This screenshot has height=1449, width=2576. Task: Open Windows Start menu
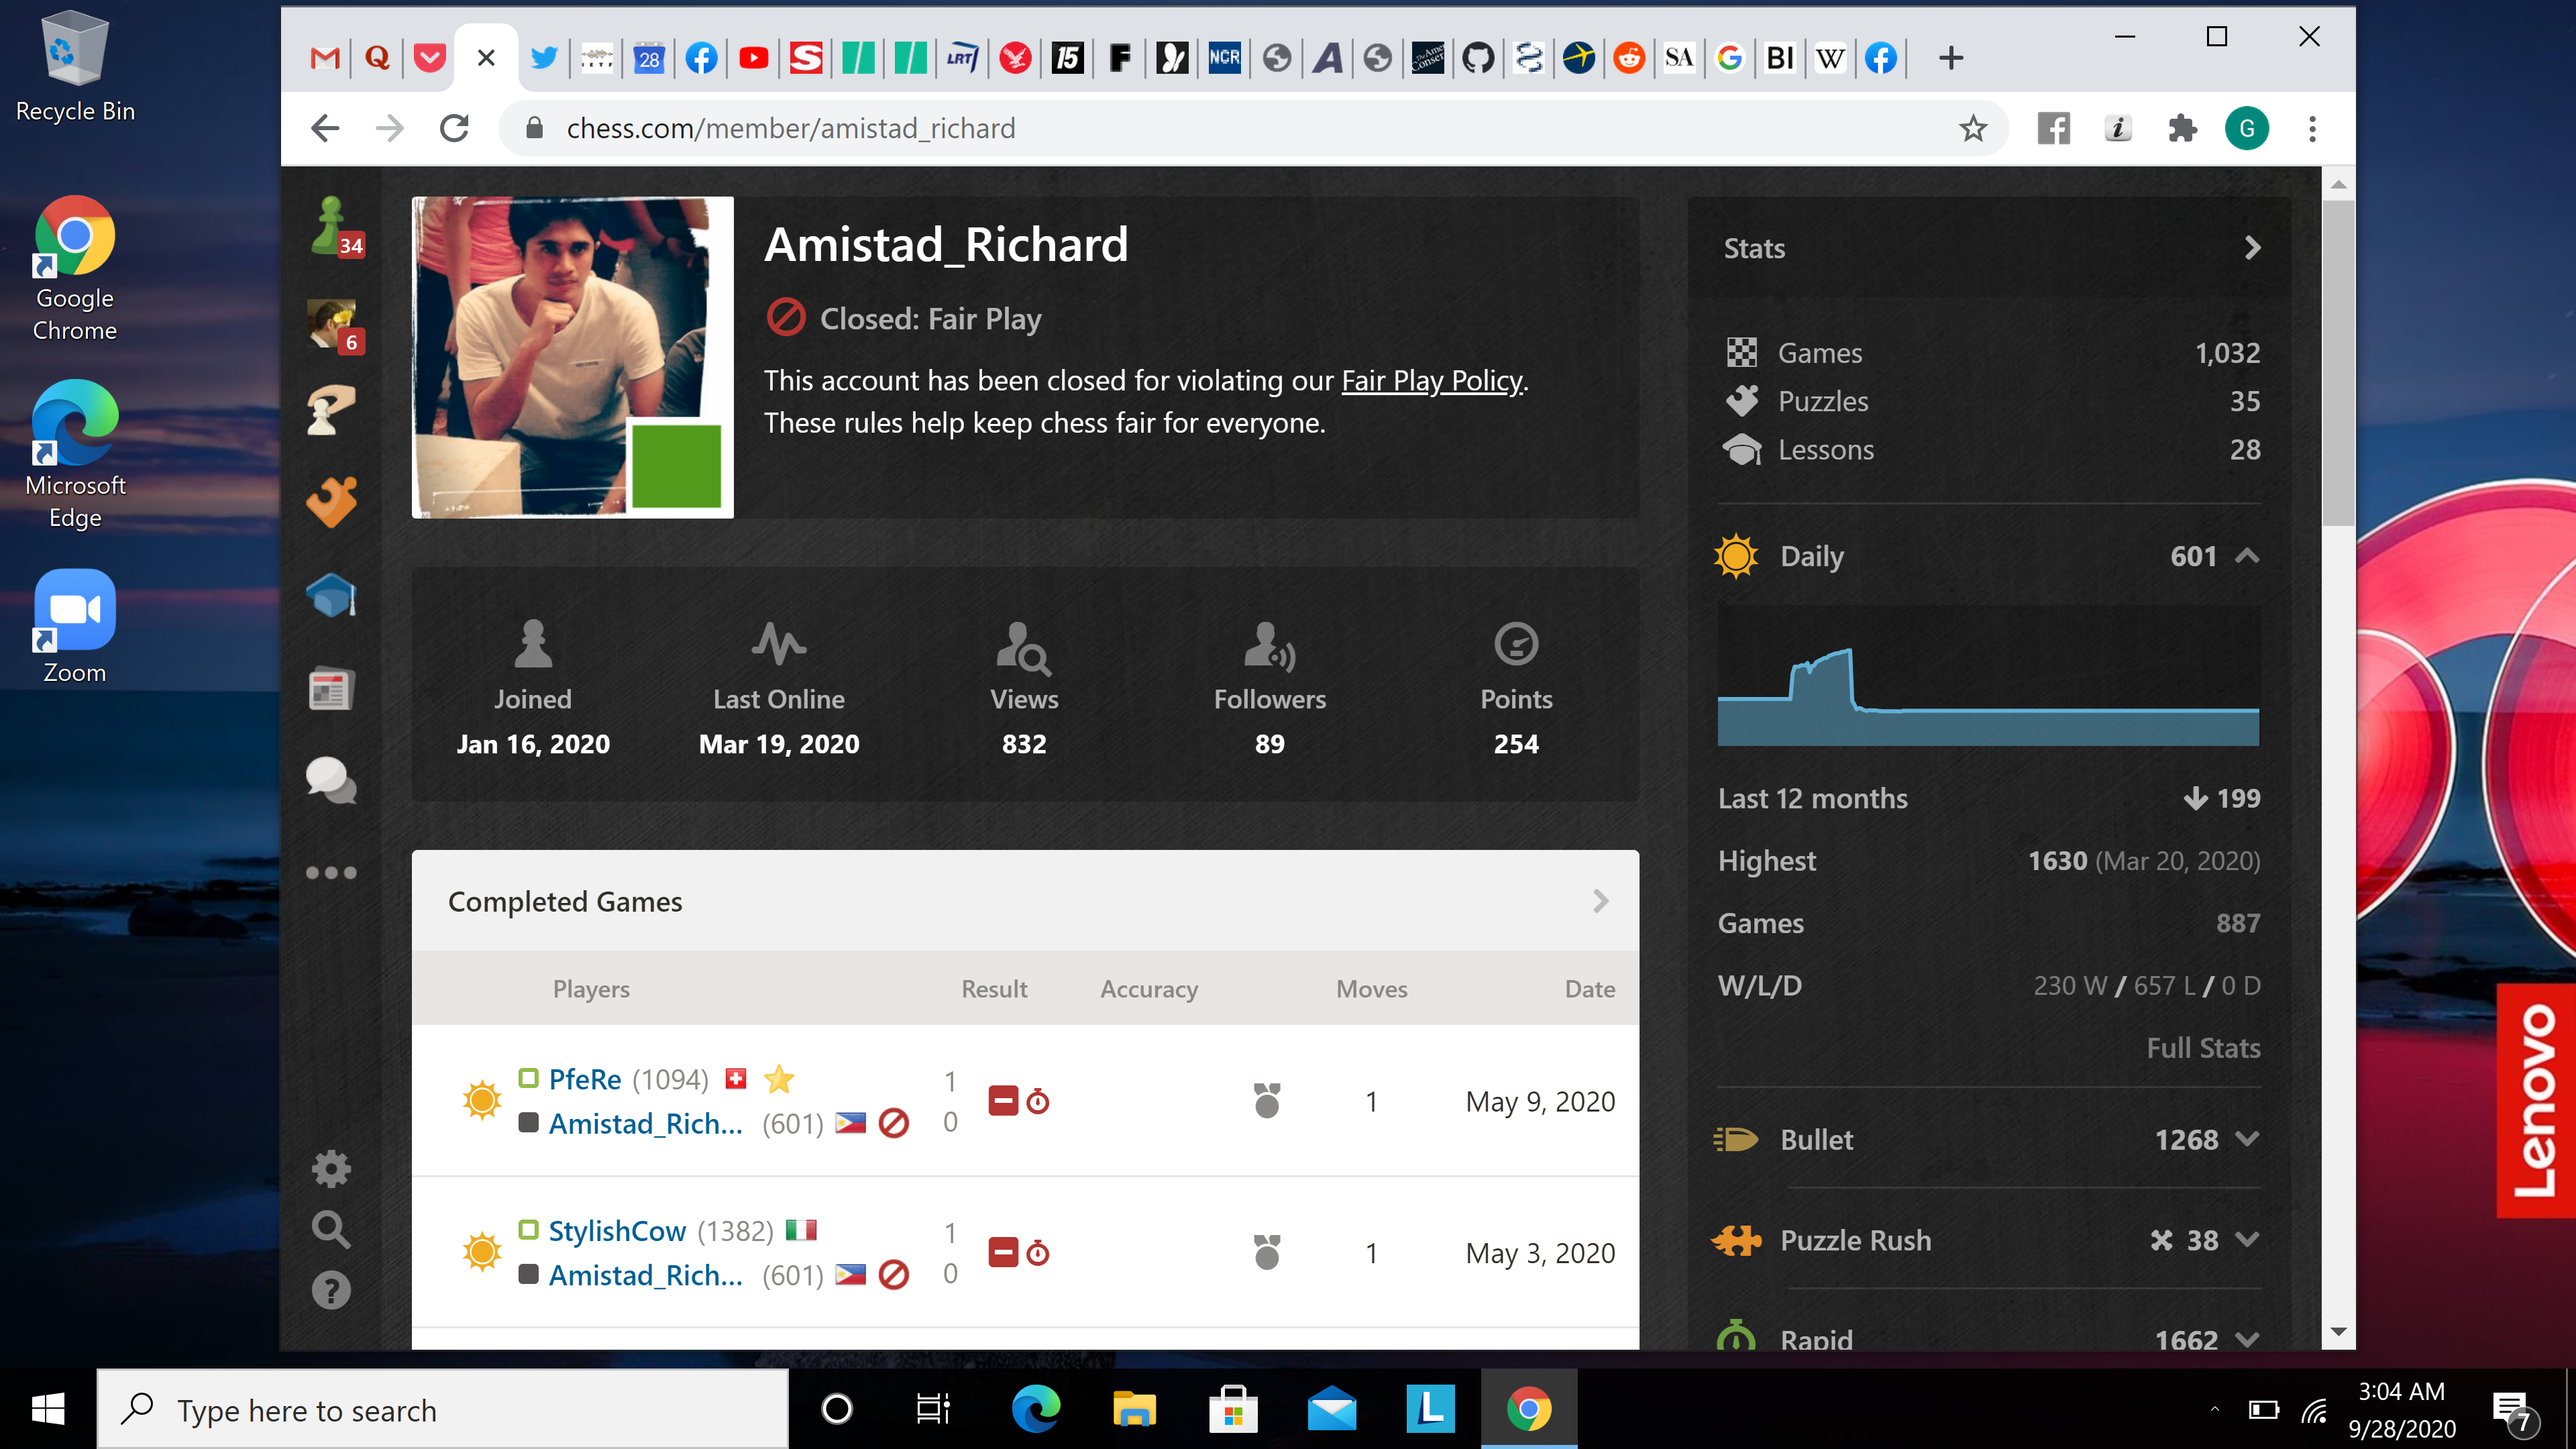48,1409
